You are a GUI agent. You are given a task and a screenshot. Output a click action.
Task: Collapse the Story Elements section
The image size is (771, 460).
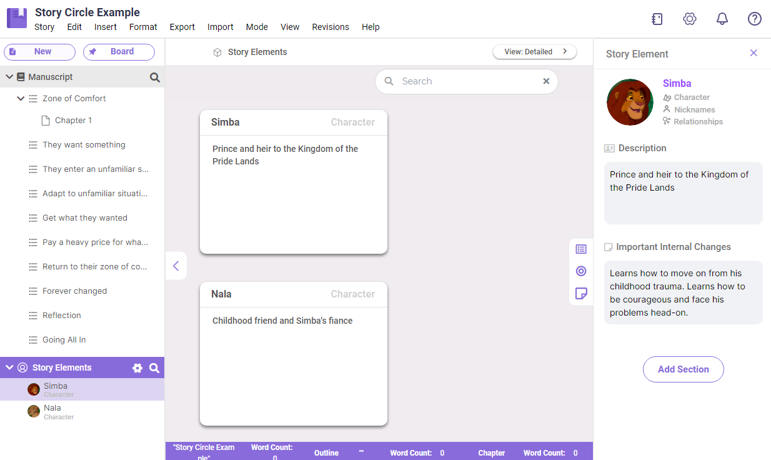tap(9, 367)
